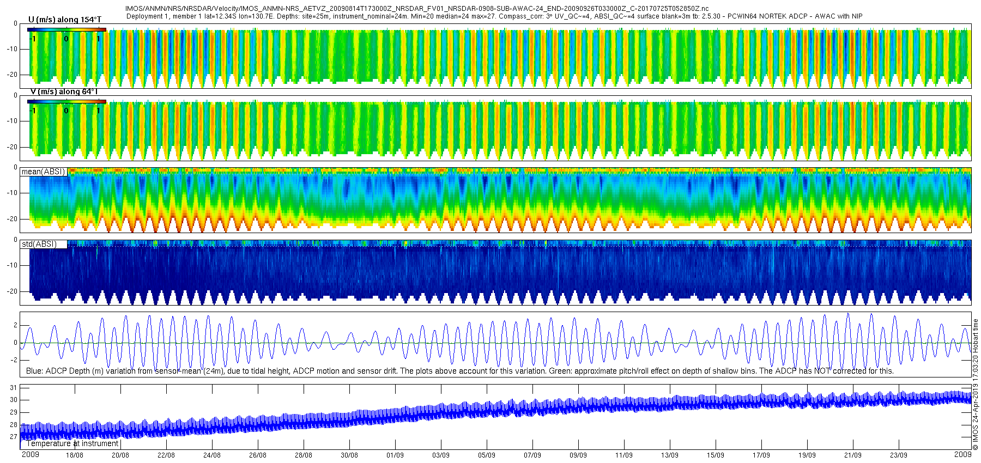Click the -10 depth tick of mean(ABSI) panel

(11, 193)
